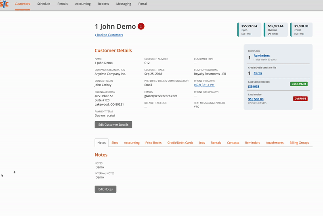This screenshot has width=323, height=216.
Task: Open last invoice $16,500.00
Action: coord(256,99)
